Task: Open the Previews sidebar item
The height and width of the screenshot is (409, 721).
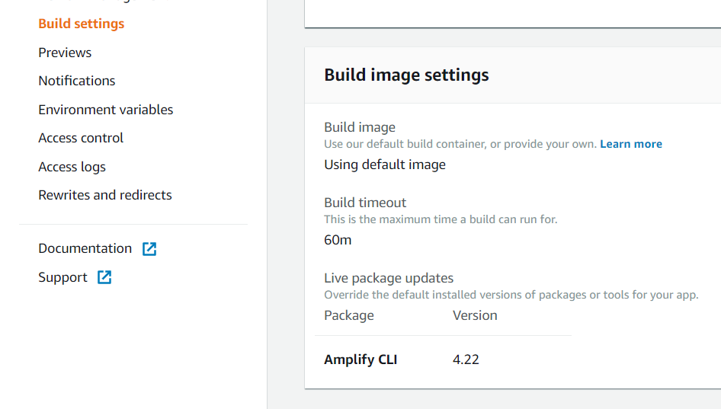Action: click(65, 53)
